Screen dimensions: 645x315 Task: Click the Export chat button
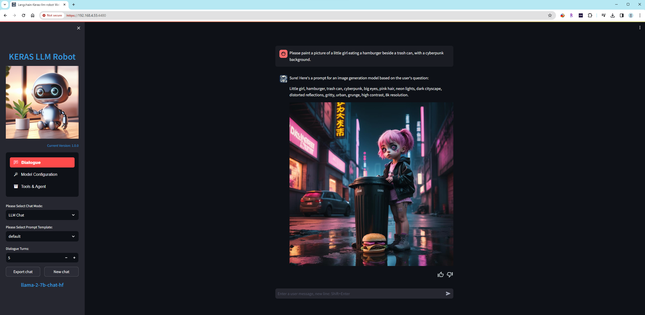point(23,272)
